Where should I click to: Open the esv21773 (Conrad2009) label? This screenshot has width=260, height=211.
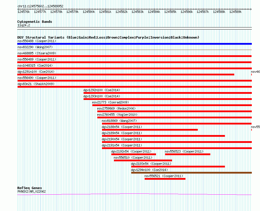(110, 102)
